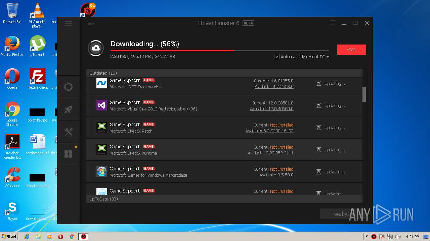Screen dimensions: 430x241
Task: Open Available: 3.5.50.0 version link
Action: coord(276,175)
